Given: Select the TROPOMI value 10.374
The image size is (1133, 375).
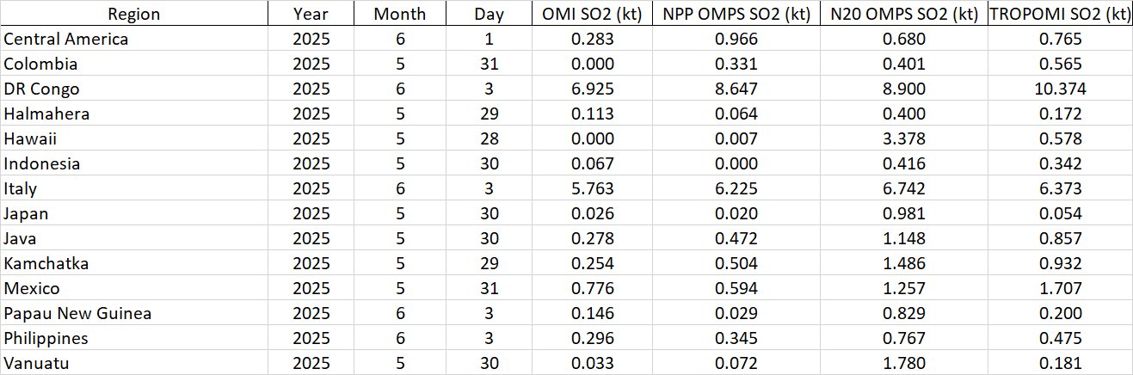Looking at the screenshot, I should click(x=1059, y=89).
